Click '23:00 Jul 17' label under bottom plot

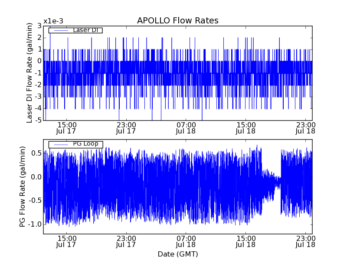126,241
